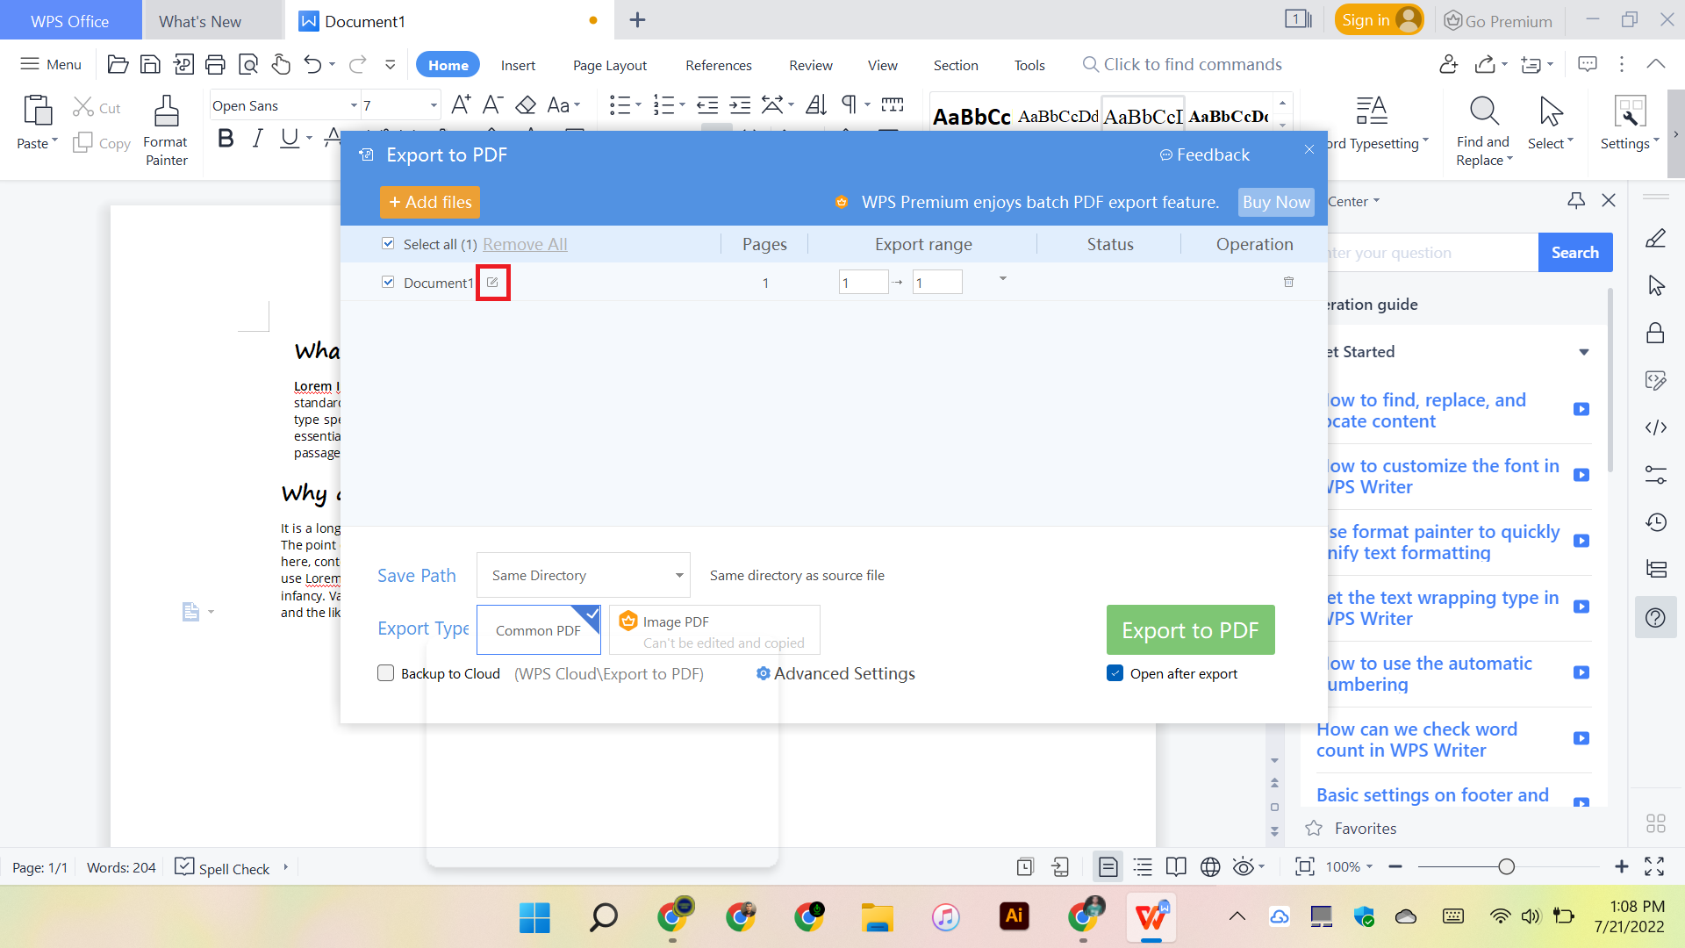Click the Format Painter icon
Image resolution: width=1685 pixels, height=948 pixels.
pos(166,111)
